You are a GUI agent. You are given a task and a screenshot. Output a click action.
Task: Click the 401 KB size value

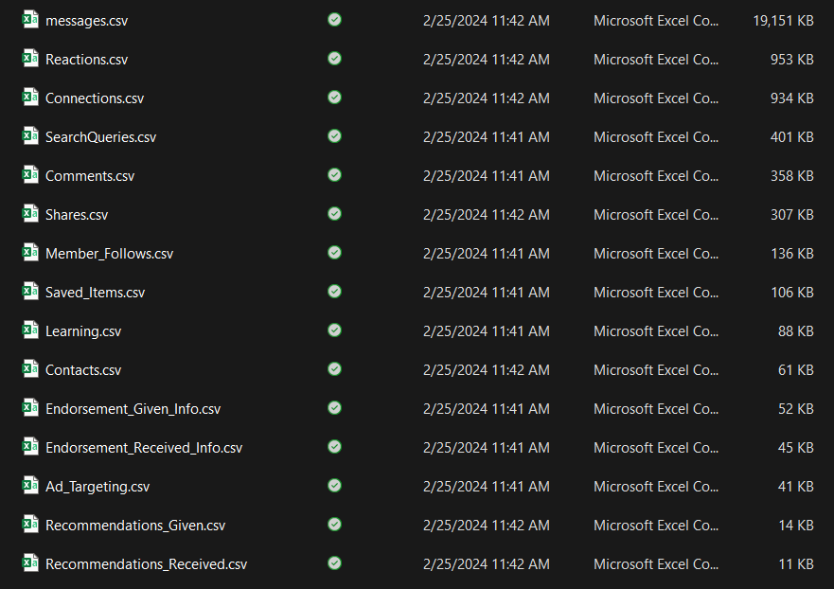click(792, 137)
